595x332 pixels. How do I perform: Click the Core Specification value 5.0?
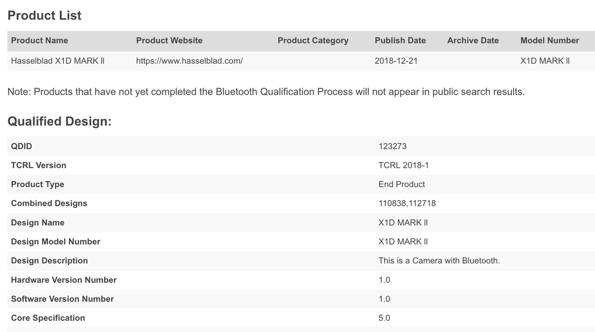[384, 318]
